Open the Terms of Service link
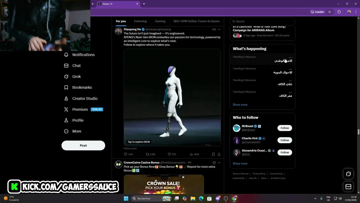 tap(240, 174)
